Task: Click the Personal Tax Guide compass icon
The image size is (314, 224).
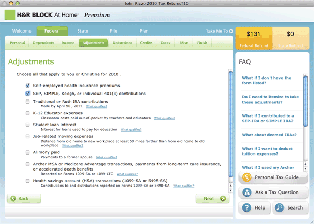Action: coord(246,177)
